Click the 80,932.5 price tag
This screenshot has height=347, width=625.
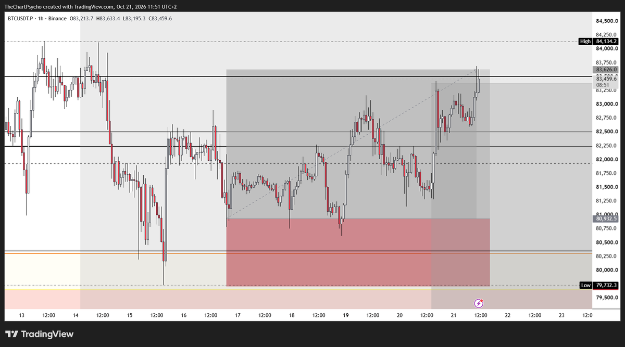point(606,219)
